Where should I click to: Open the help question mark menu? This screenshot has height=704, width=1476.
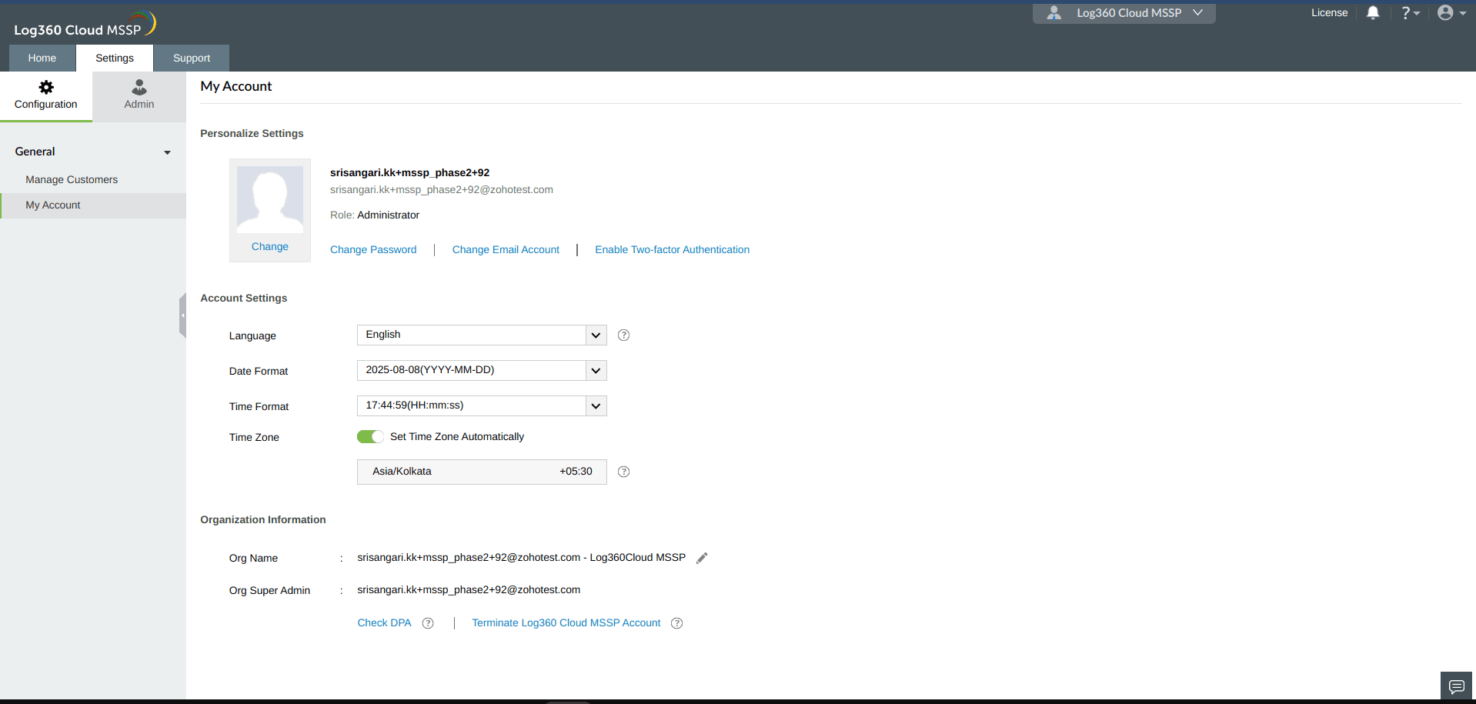click(x=1410, y=13)
